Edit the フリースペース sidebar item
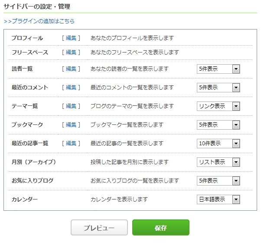This screenshot has height=245, width=261. (x=71, y=52)
